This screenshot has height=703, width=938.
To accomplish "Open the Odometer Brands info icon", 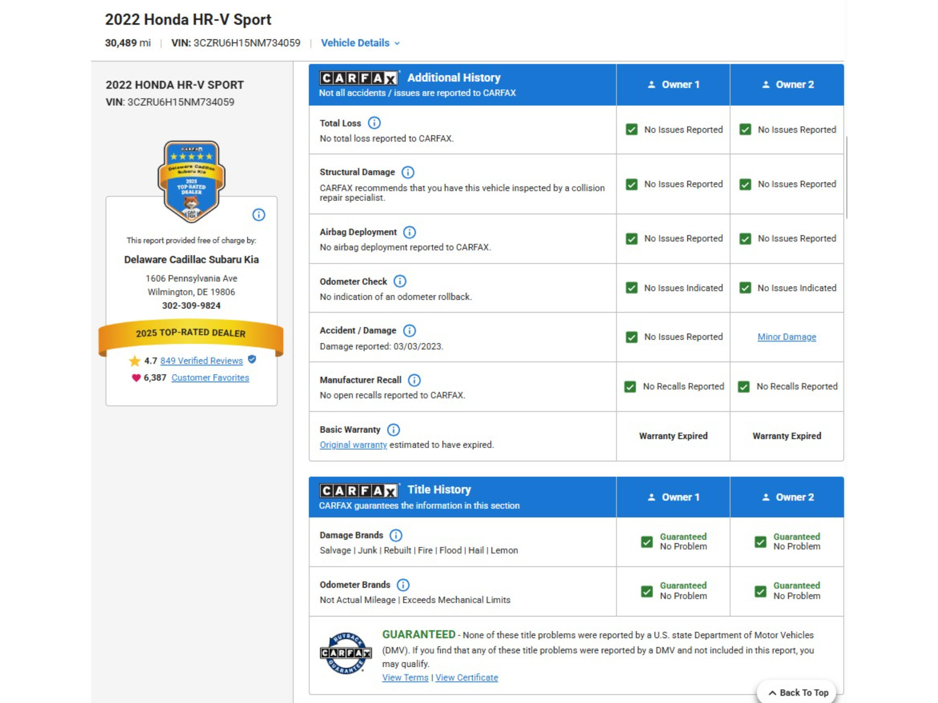I will [403, 584].
